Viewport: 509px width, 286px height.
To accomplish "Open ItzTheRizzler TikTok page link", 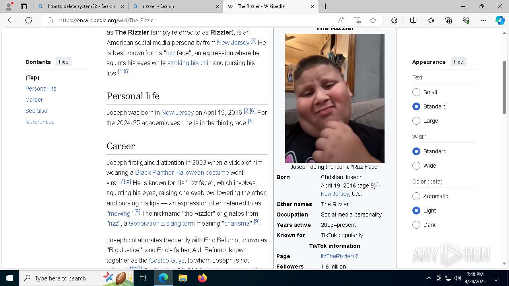I will pyautogui.click(x=339, y=256).
